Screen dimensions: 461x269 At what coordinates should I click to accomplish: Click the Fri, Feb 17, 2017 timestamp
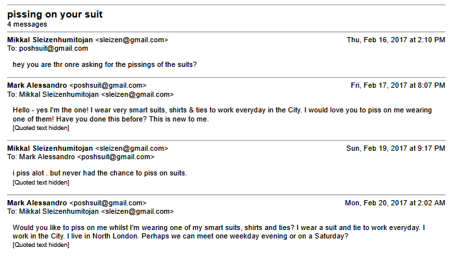[x=397, y=85]
